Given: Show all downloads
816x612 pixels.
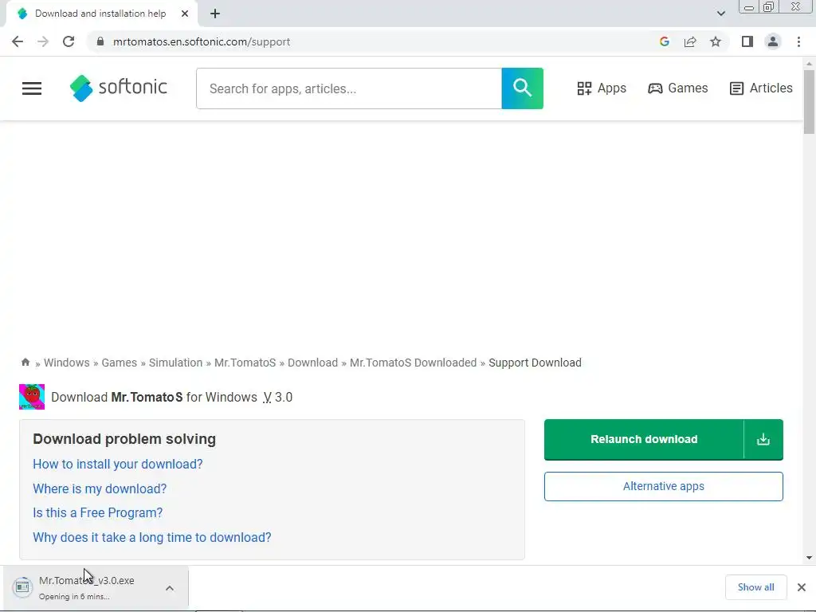Looking at the screenshot, I should tap(755, 587).
